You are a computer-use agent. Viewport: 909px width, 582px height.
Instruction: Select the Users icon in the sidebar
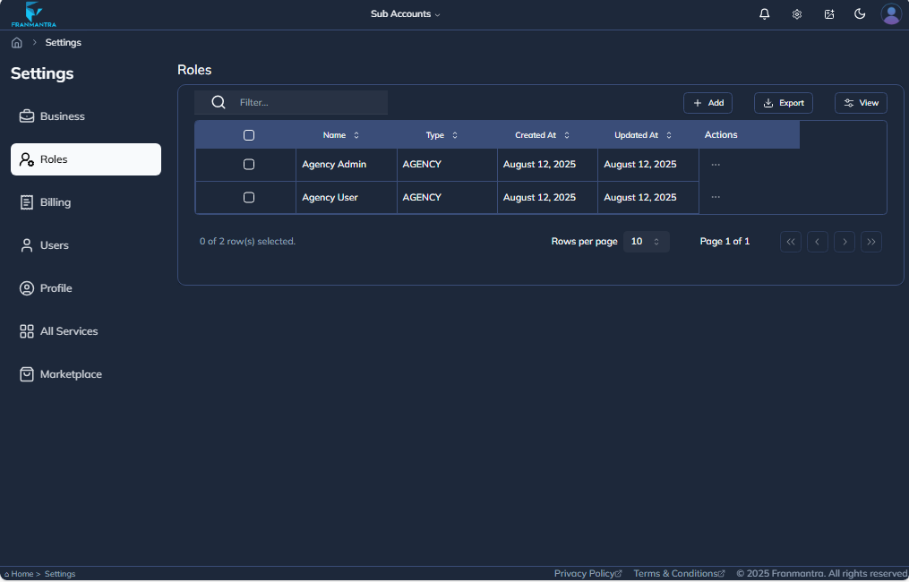[x=25, y=244]
